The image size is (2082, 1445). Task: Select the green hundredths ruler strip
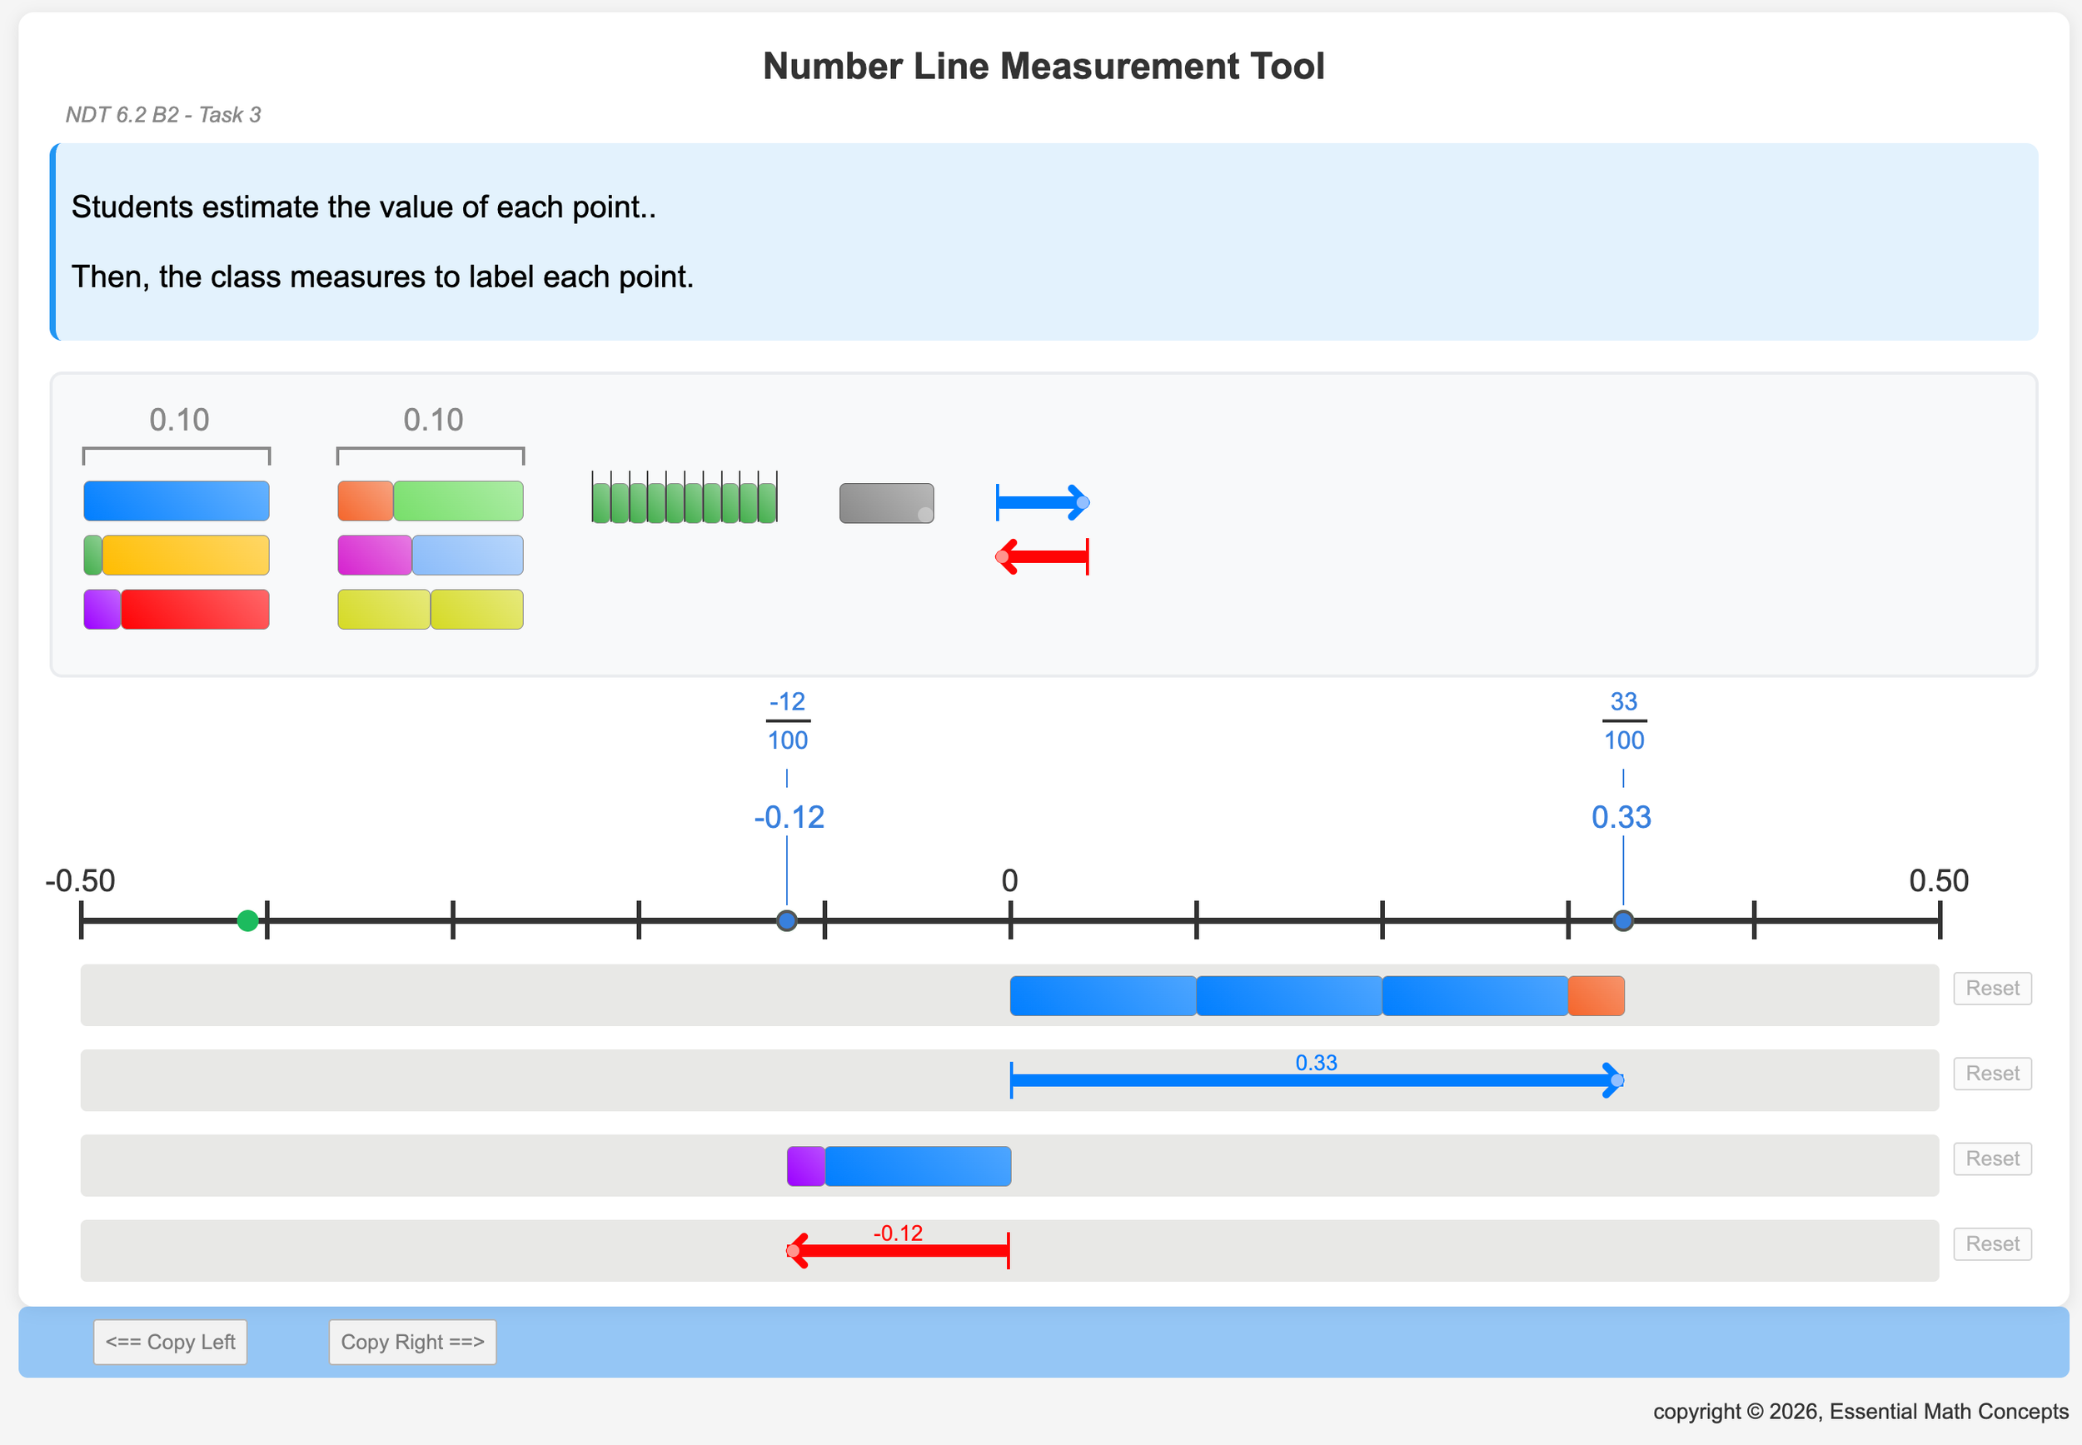coord(685,501)
